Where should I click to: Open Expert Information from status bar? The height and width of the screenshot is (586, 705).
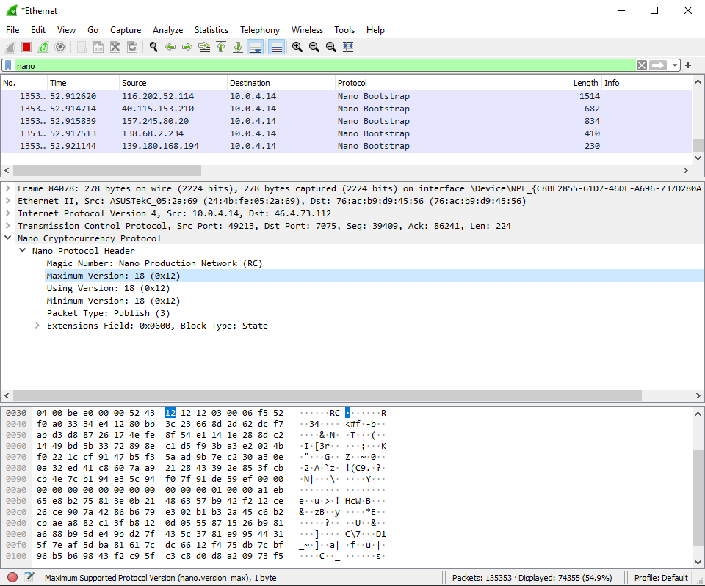coord(9,577)
